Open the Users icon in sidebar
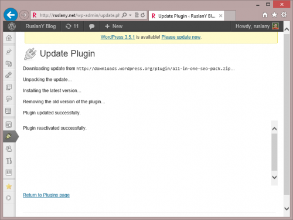 pos(9,149)
